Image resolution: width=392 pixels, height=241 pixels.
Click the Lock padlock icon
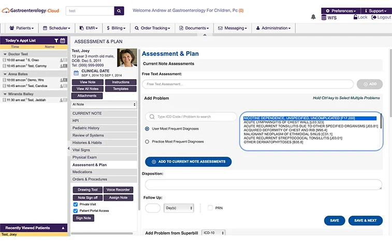(355, 17)
